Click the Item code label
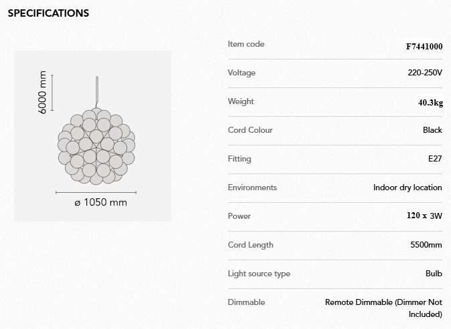451x329 pixels. pos(246,44)
